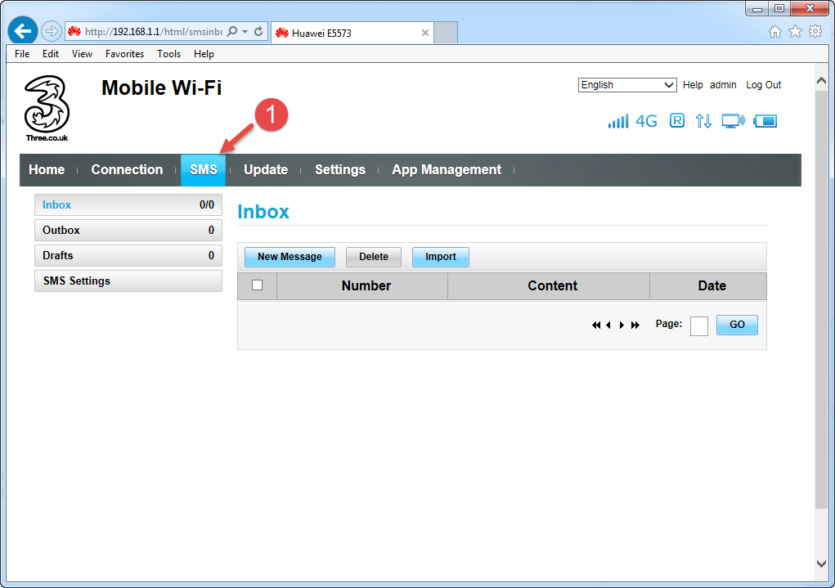Open the Outbox folder in sidebar

(x=128, y=231)
